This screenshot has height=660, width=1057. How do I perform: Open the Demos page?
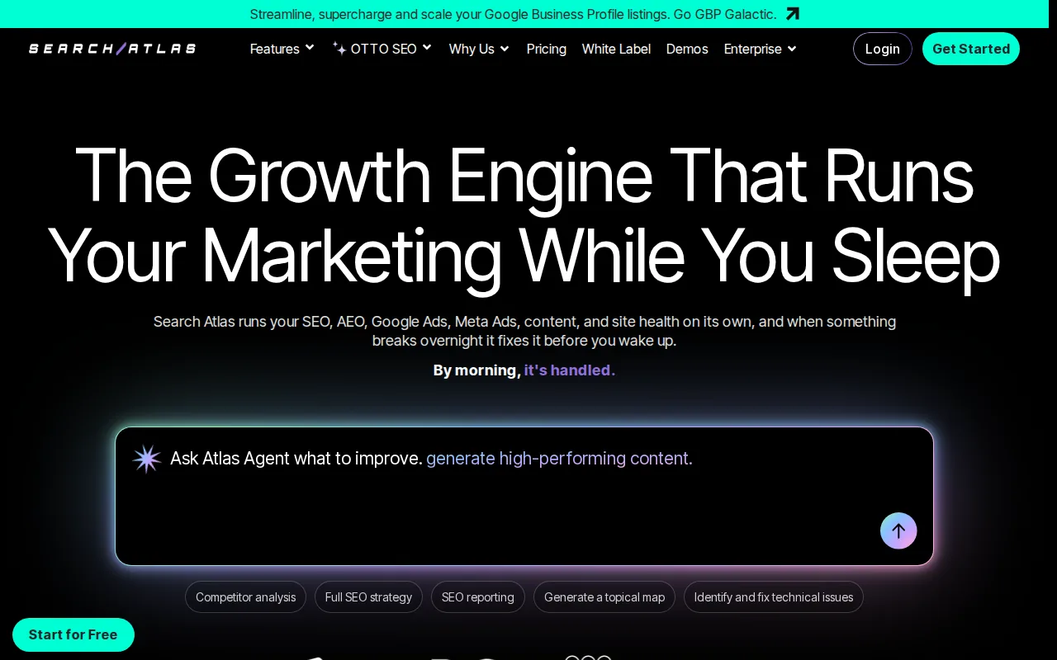coord(687,49)
